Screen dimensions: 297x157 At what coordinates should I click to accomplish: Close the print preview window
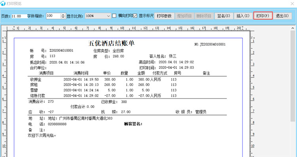(292, 4)
